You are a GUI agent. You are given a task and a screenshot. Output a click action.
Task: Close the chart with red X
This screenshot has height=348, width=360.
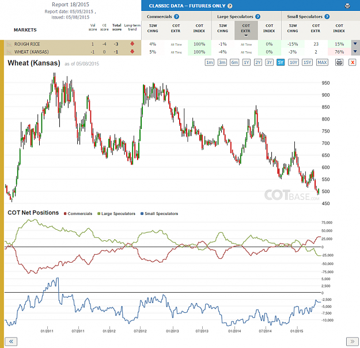pyautogui.click(x=353, y=62)
